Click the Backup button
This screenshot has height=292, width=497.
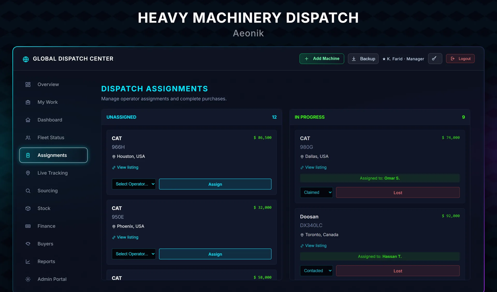[363, 59]
